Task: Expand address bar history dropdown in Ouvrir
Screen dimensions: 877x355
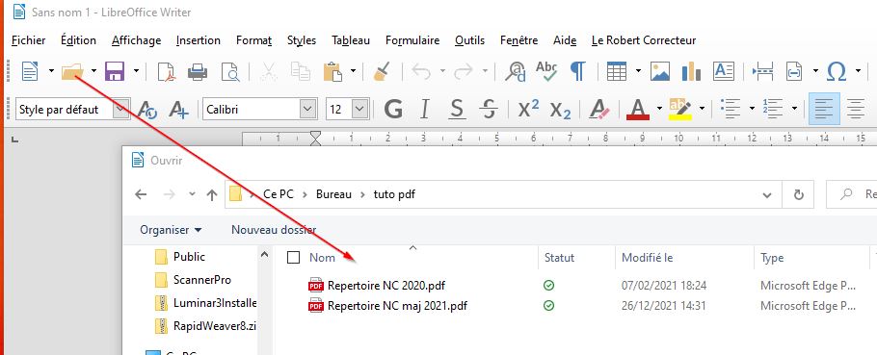Action: (767, 194)
